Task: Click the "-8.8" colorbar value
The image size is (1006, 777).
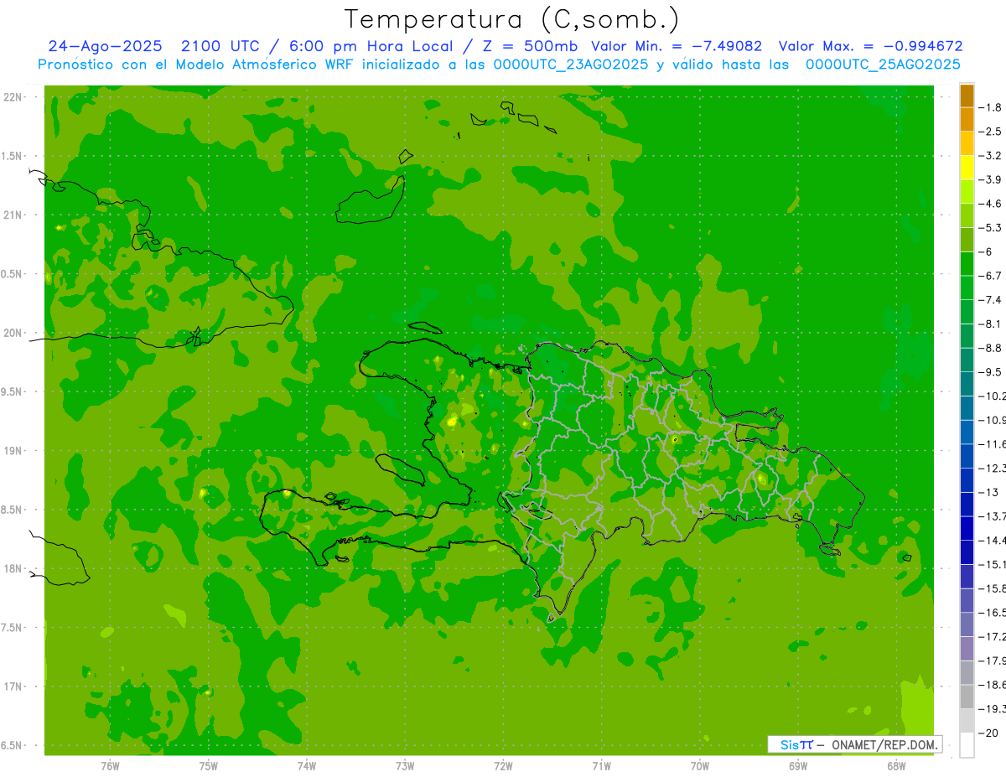Action: click(x=991, y=348)
